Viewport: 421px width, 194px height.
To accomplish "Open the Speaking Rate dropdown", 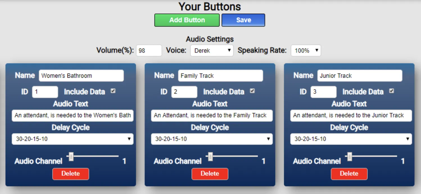I will [306, 50].
